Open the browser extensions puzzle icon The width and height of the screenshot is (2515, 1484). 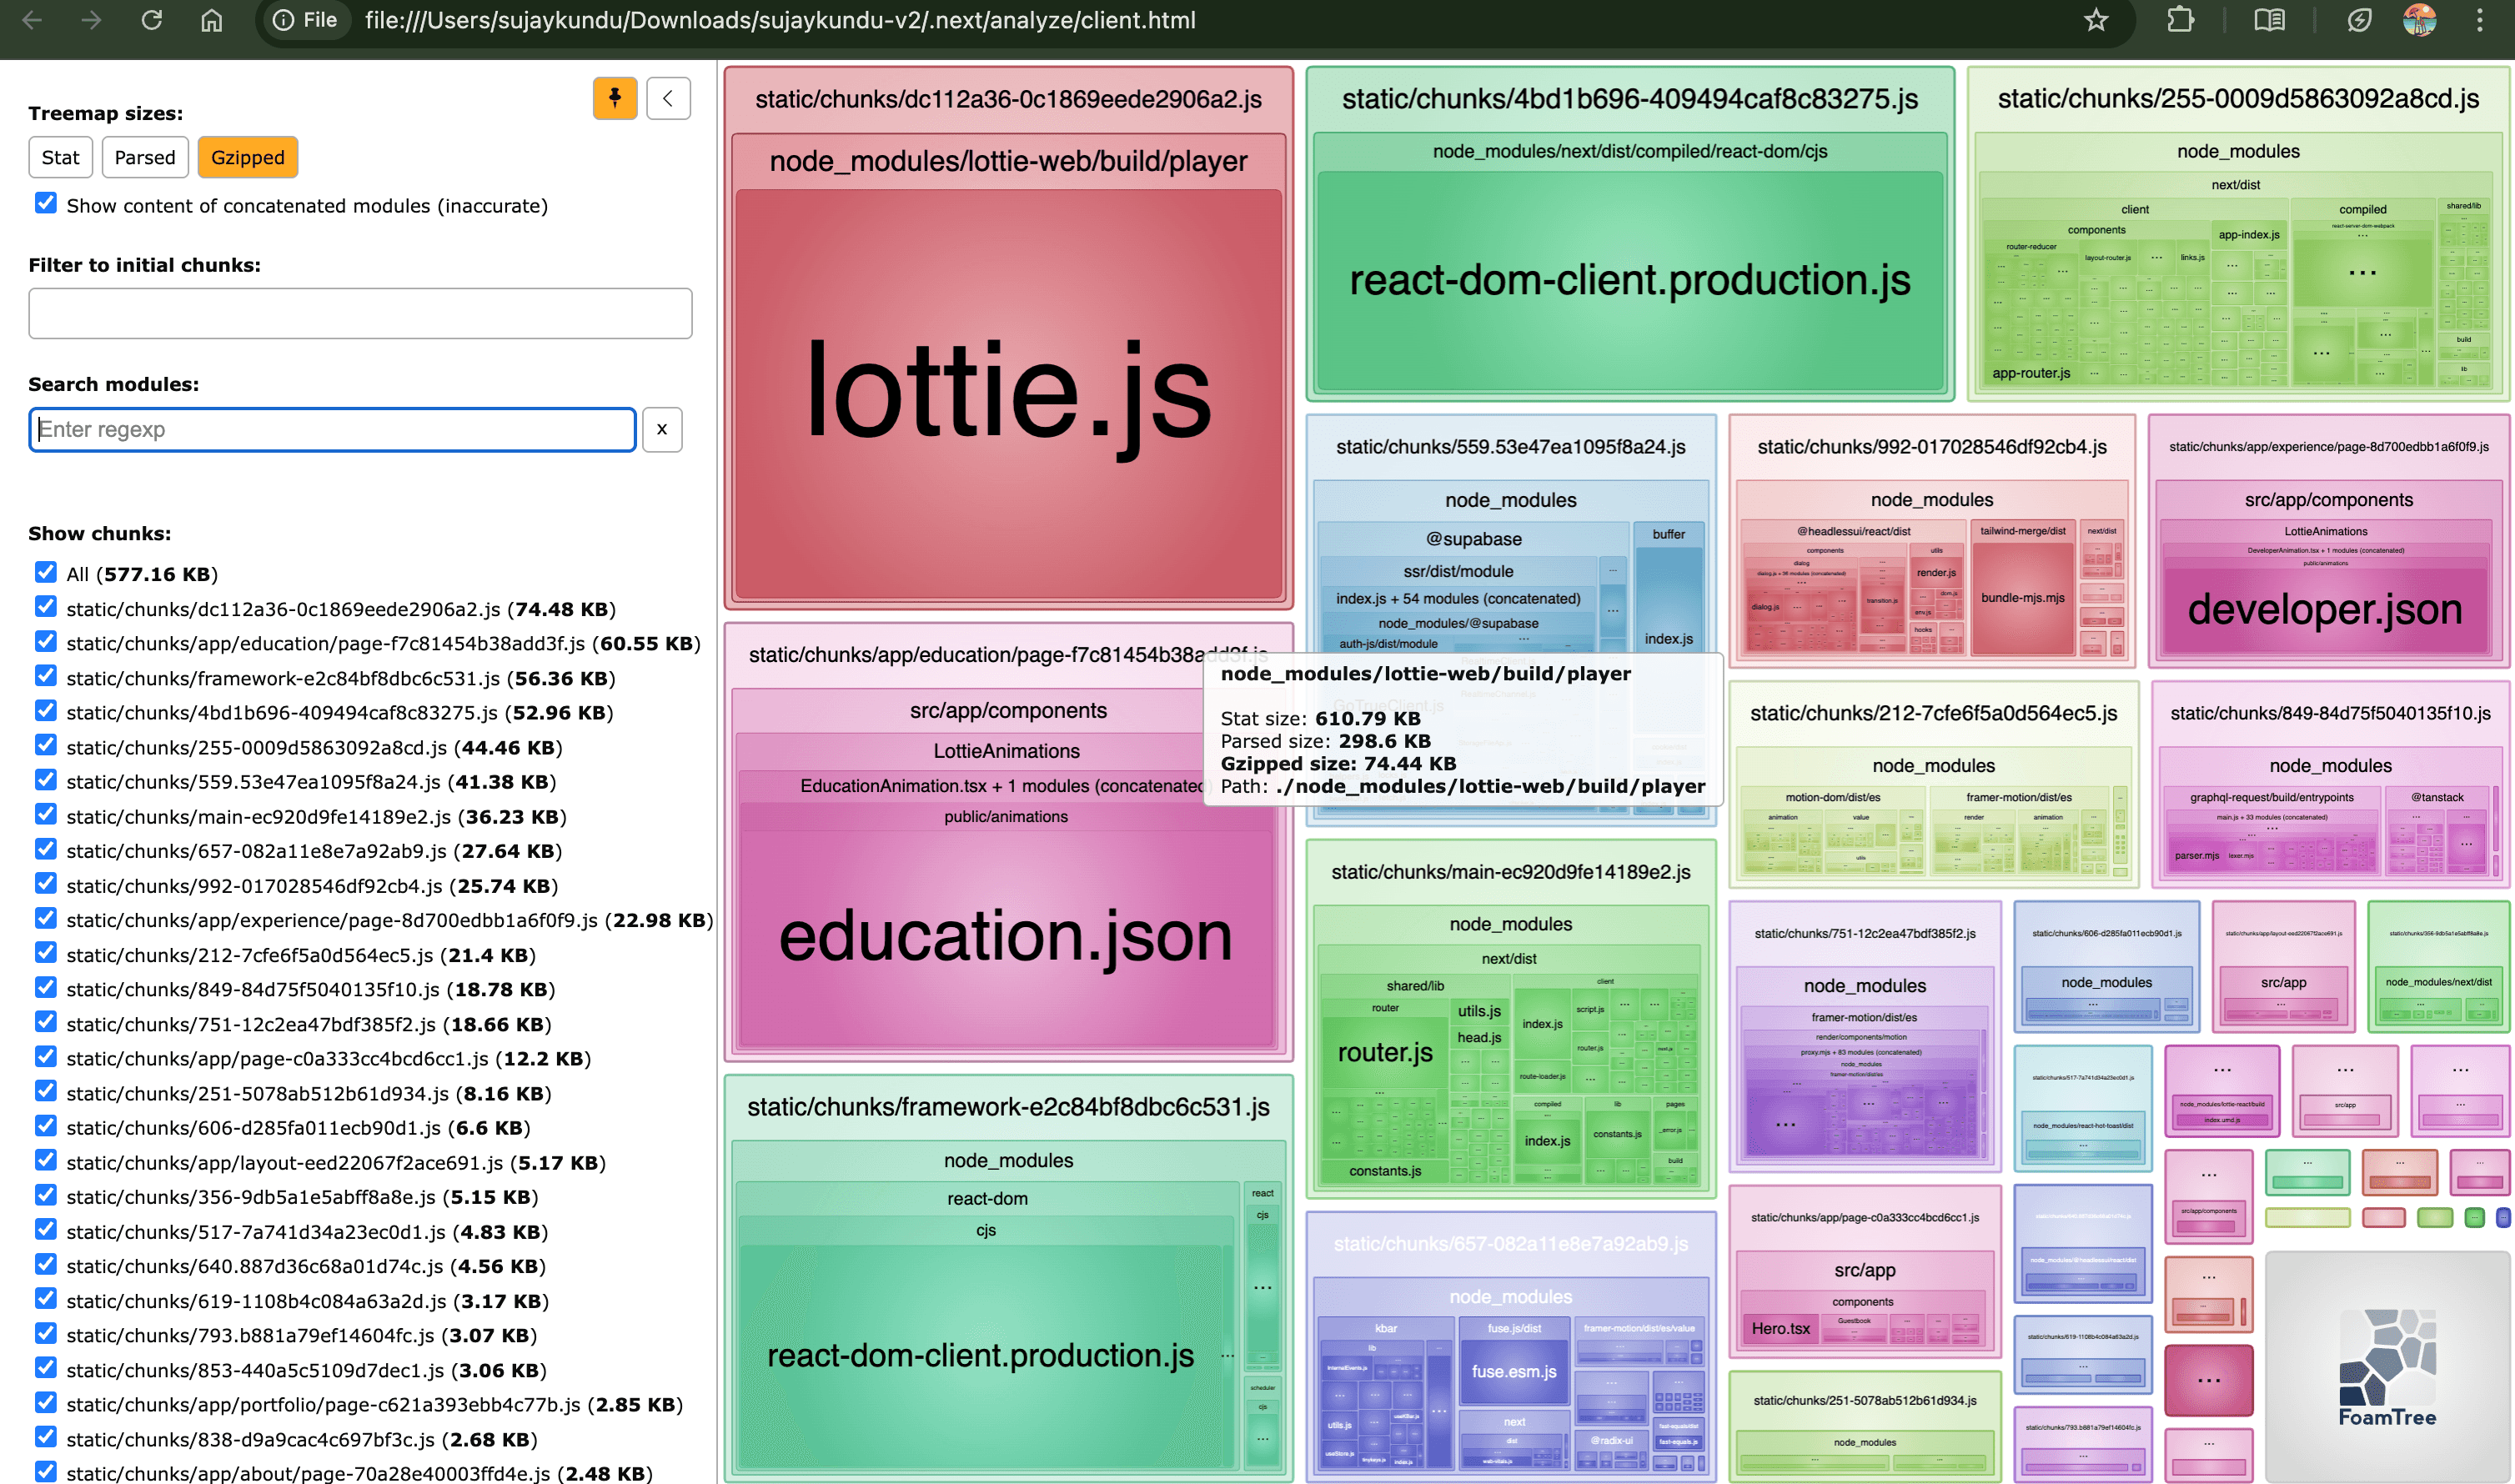tap(2180, 20)
